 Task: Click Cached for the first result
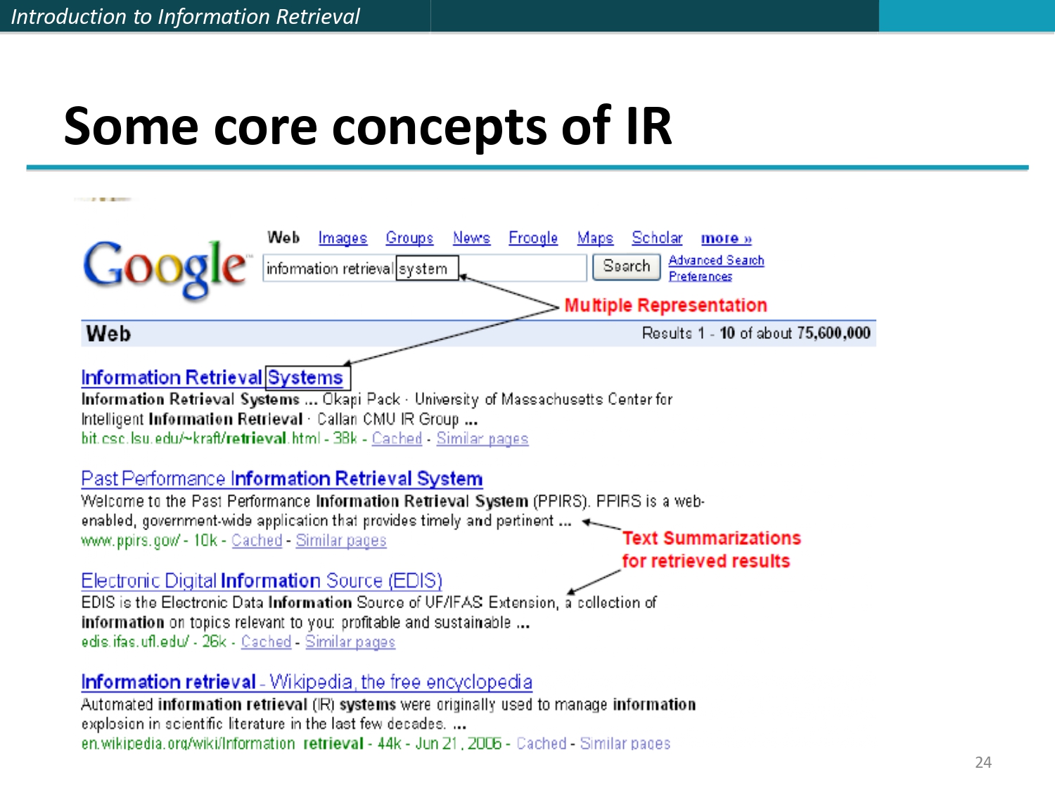[397, 438]
